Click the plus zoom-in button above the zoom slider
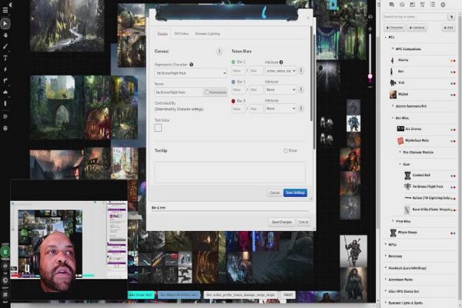 click(x=370, y=29)
